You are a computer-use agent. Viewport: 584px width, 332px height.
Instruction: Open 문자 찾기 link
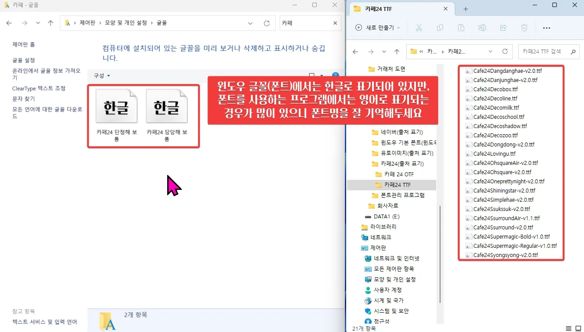pyautogui.click(x=24, y=99)
